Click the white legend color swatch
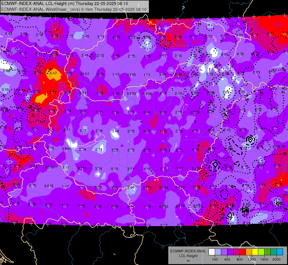This screenshot has height=265, width=288. pos(212,252)
